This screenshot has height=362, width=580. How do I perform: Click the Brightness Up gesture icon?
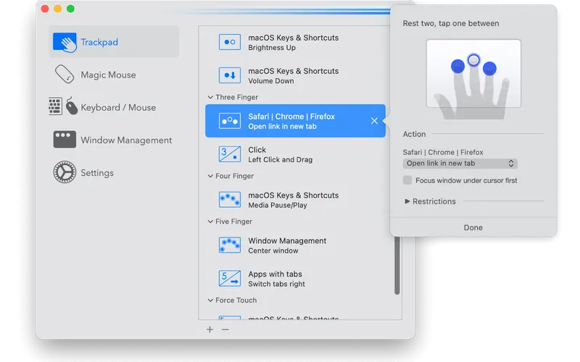230,42
